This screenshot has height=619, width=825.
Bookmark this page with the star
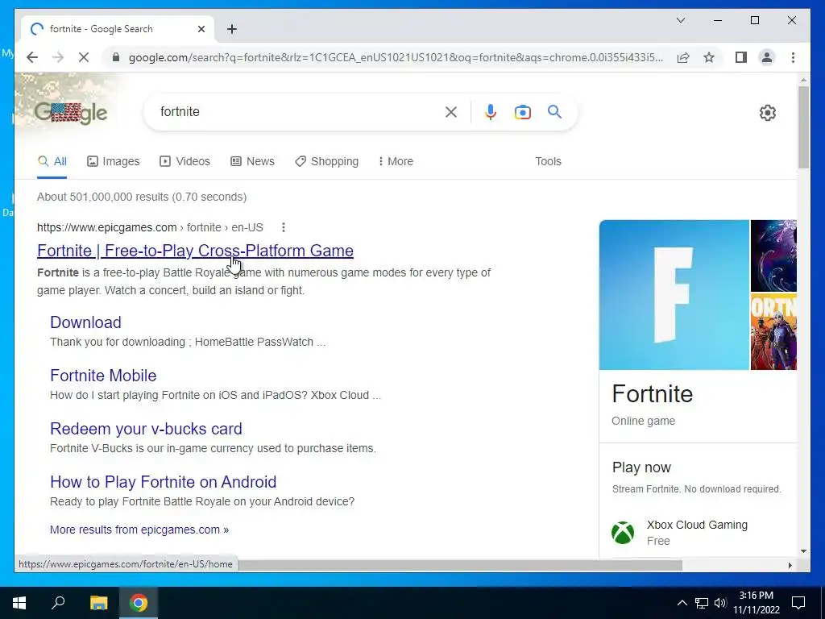(709, 57)
